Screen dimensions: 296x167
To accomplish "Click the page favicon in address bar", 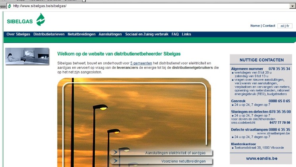I will [x=10, y=6].
